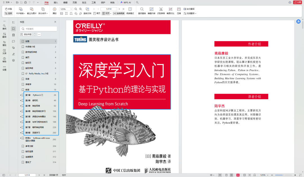This screenshot has height=177, width=304.
Task: Select the 目录 bookmark
Action: (x=38, y=79)
